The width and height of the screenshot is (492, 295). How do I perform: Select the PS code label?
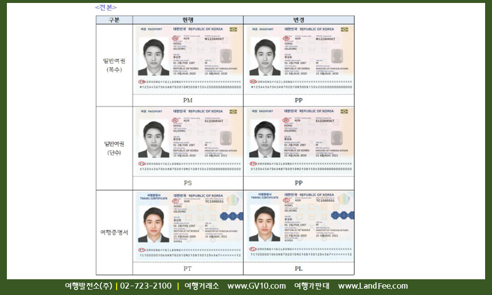click(188, 183)
